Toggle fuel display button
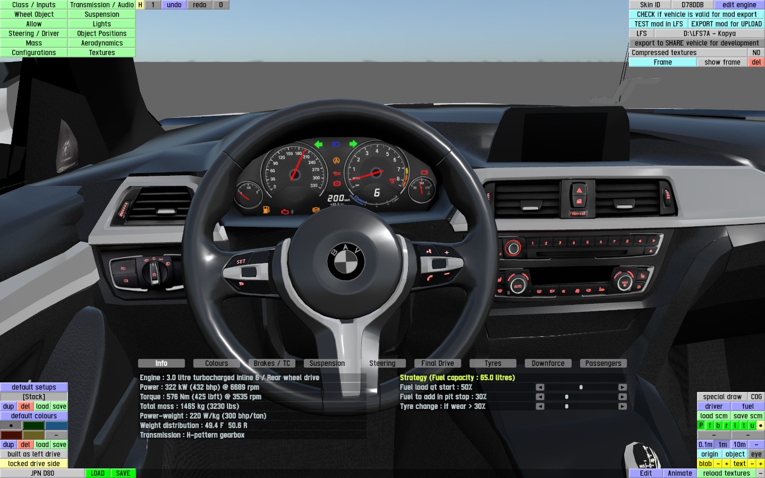Screen dimensions: 765x478 point(748,406)
